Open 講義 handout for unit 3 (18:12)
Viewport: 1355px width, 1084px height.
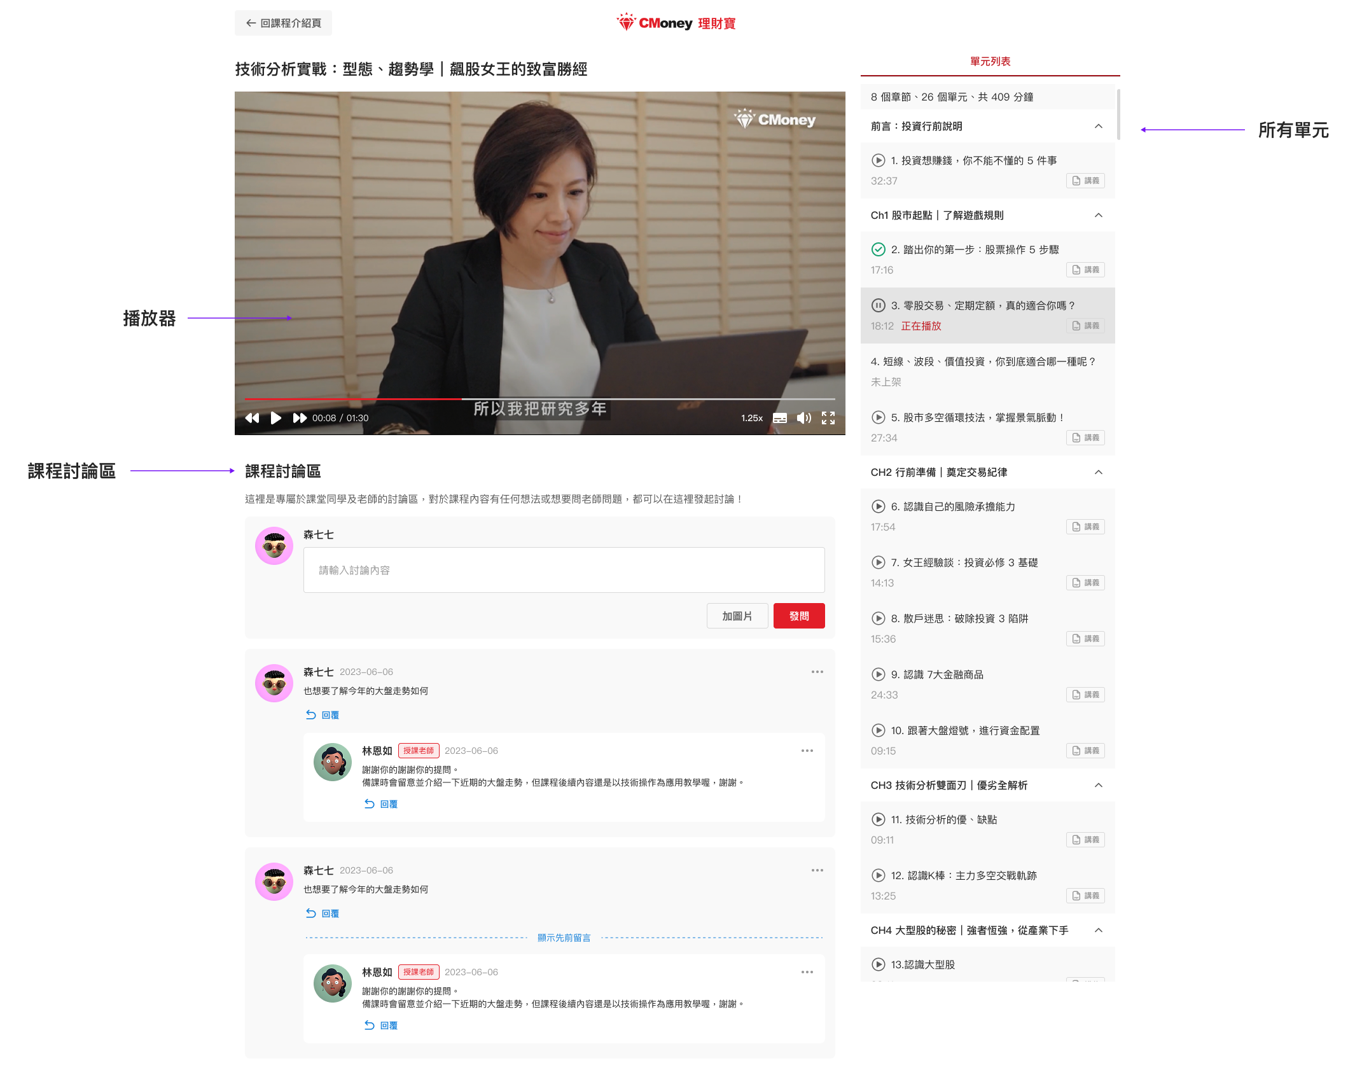pyautogui.click(x=1085, y=326)
